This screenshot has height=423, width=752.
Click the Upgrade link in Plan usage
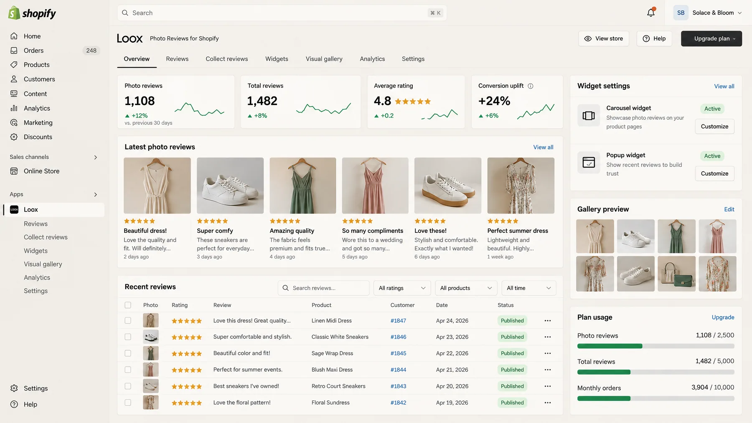click(723, 317)
